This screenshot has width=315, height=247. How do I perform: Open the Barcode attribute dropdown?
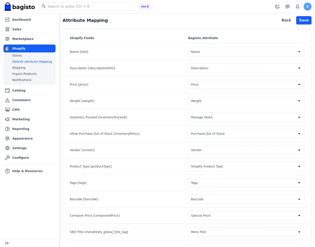[x=246, y=199]
